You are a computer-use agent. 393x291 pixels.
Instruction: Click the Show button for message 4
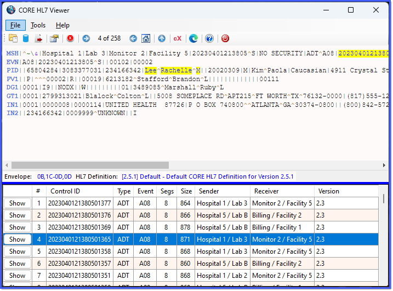pyautogui.click(x=18, y=239)
